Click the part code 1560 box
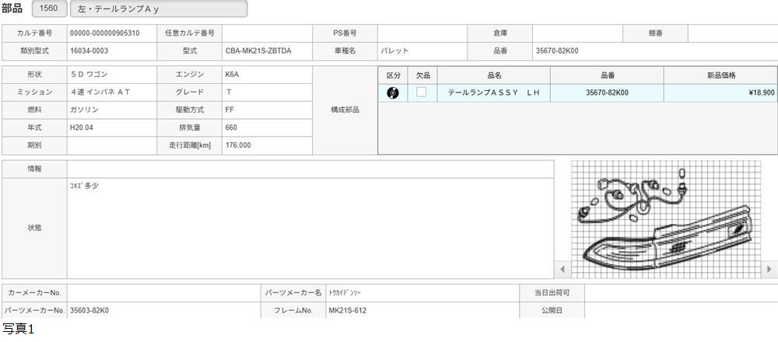Image resolution: width=778 pixels, height=342 pixels. tap(48, 9)
